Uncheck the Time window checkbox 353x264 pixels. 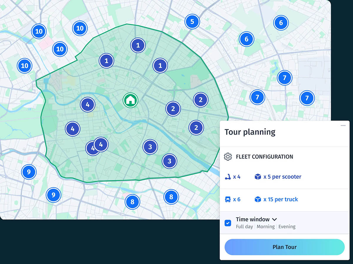click(228, 223)
